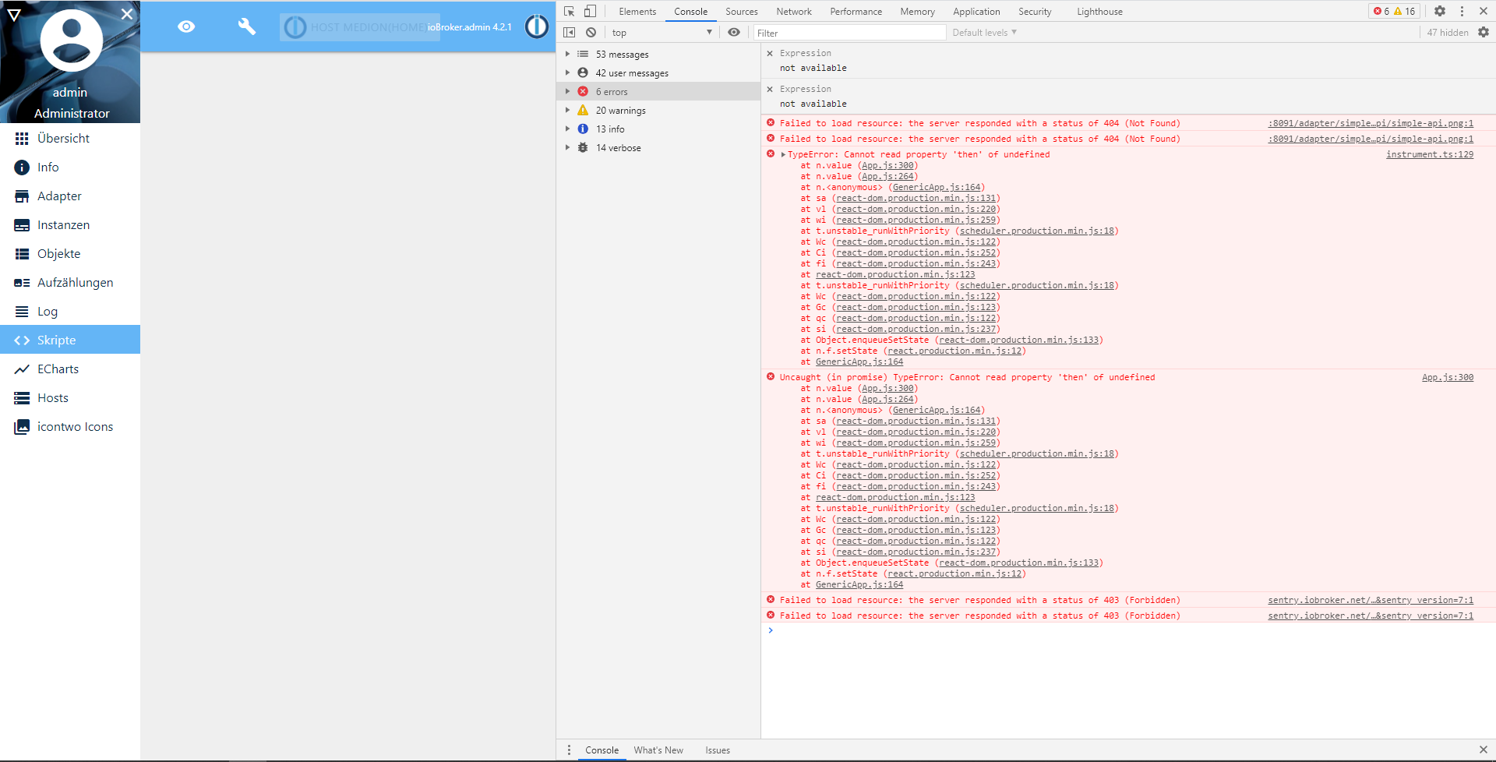Click the Administrator label under avatar

[72, 113]
